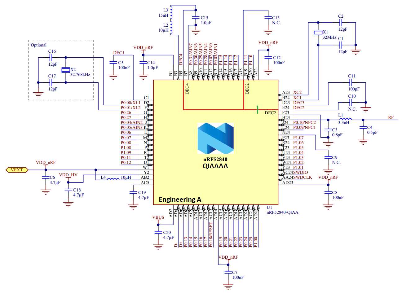The height and width of the screenshot is (294, 402).
Task: Open the VEXT net flag
Action: [x=17, y=169]
